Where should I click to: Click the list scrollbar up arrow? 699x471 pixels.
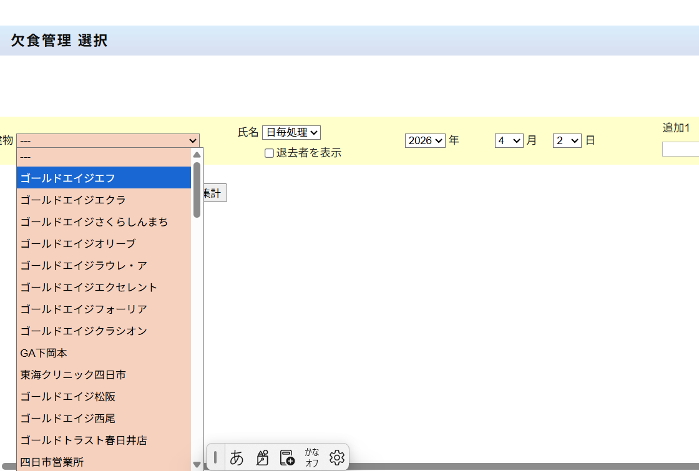197,155
